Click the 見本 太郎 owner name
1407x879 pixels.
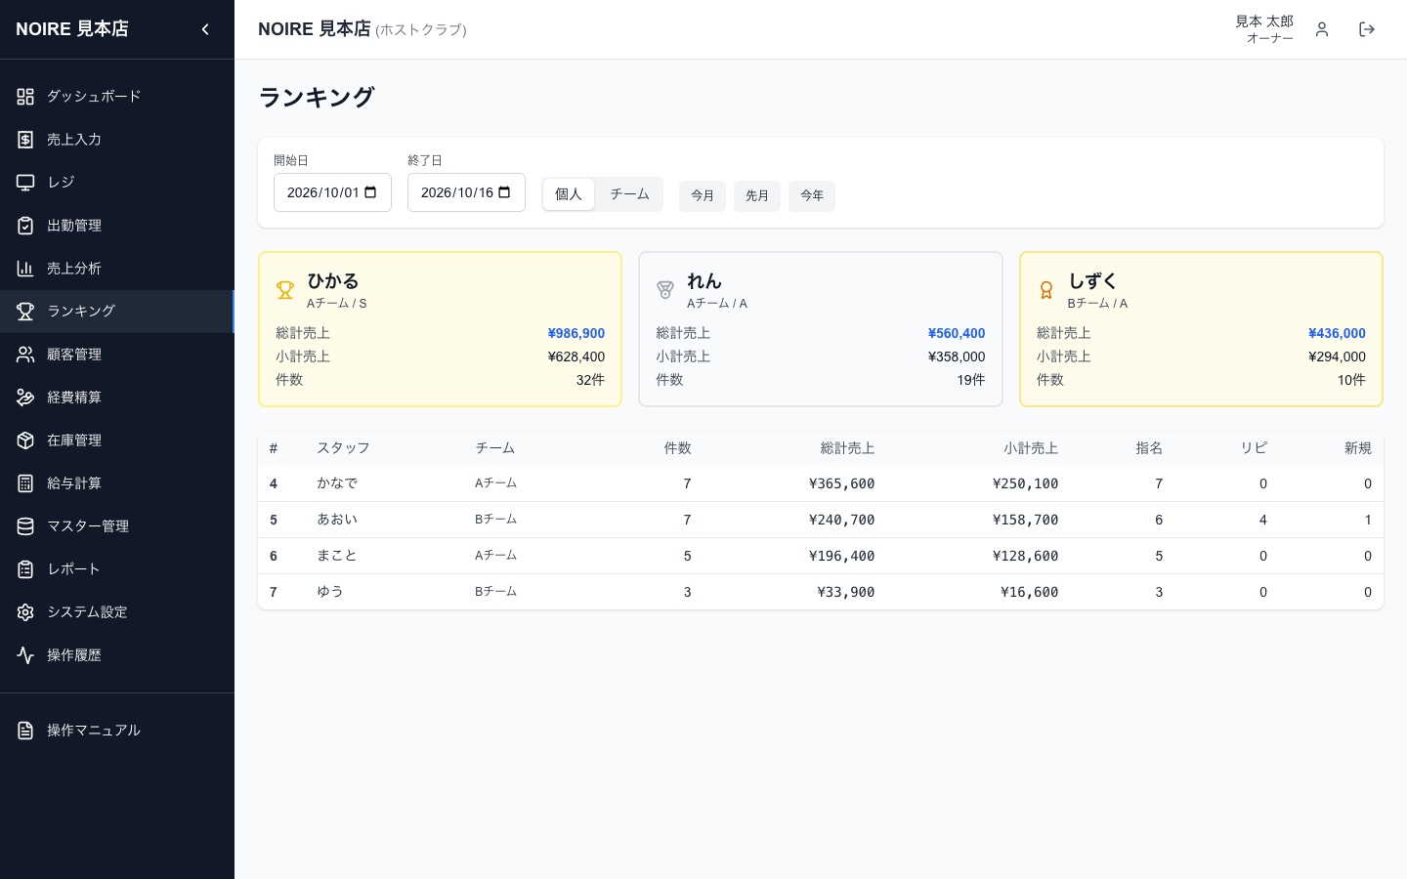coord(1264,21)
